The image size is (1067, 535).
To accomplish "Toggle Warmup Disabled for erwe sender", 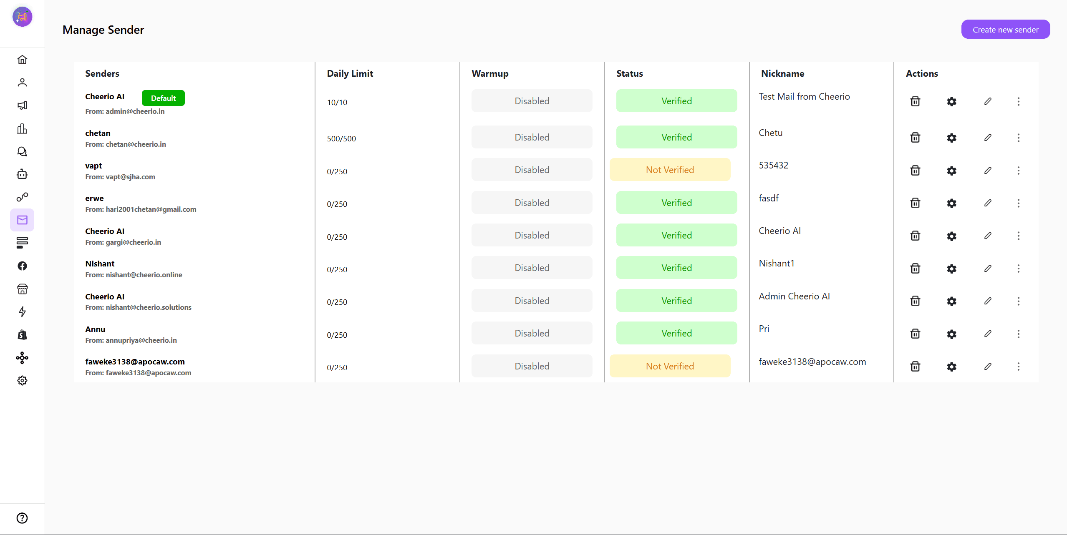I will point(532,203).
